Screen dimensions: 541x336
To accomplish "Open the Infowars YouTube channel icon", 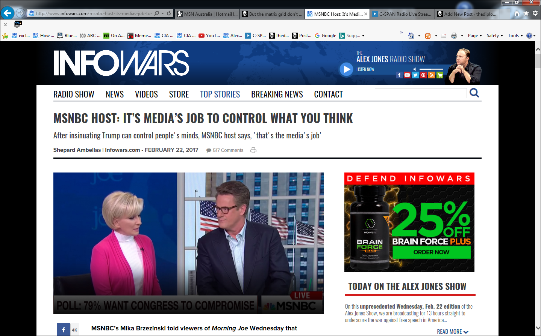I will 407,75.
